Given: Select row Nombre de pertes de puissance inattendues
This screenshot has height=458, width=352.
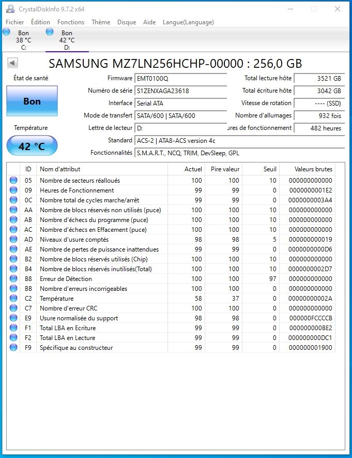Looking at the screenshot, I should (x=171, y=249).
